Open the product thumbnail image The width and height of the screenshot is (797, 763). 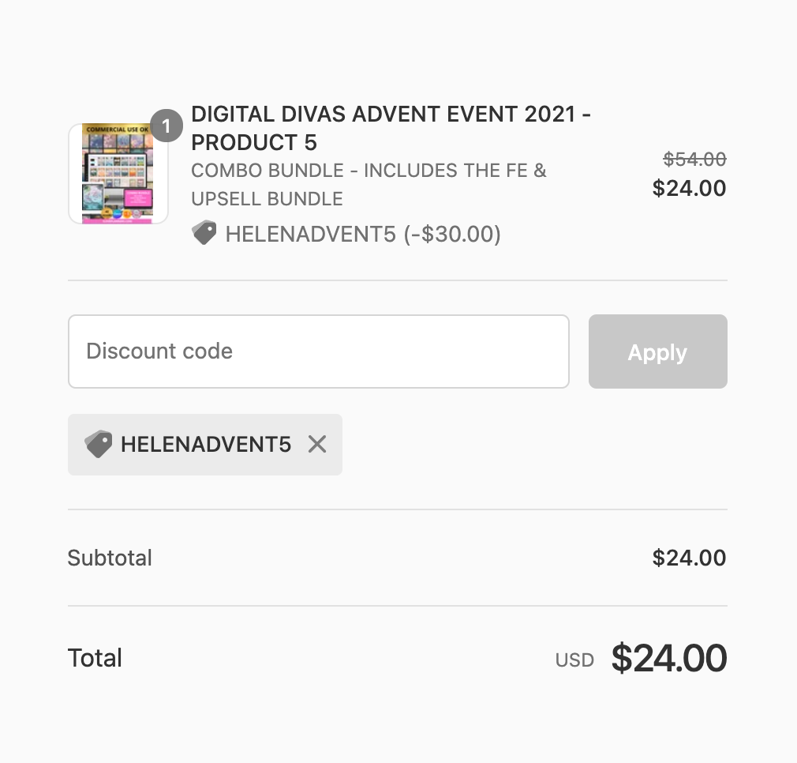[118, 174]
